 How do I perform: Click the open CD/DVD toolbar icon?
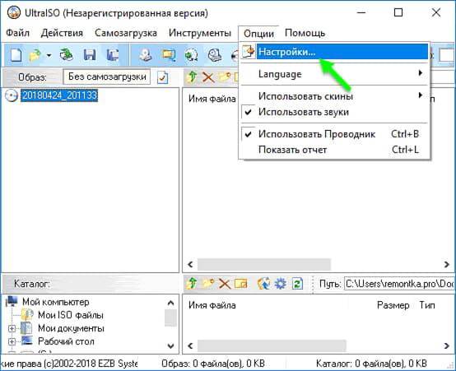point(67,54)
